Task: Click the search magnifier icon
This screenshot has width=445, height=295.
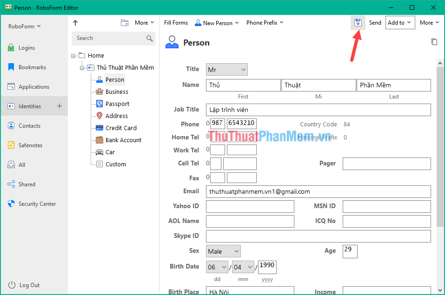Action: [150, 38]
